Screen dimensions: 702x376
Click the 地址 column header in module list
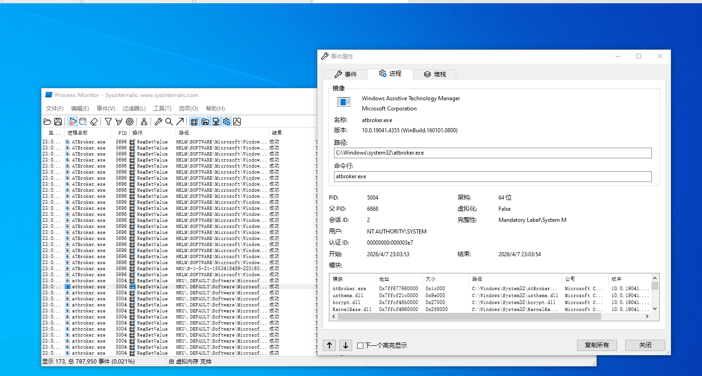(399, 279)
